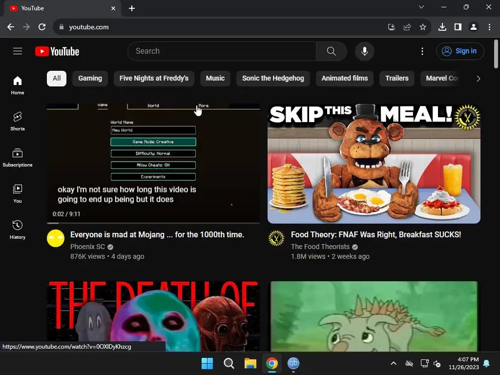
Task: Open The Death Of video thumbnail
Action: tap(153, 316)
